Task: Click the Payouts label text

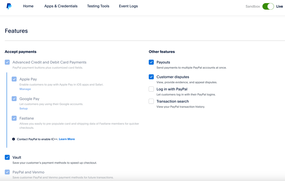Action: pyautogui.click(x=163, y=62)
